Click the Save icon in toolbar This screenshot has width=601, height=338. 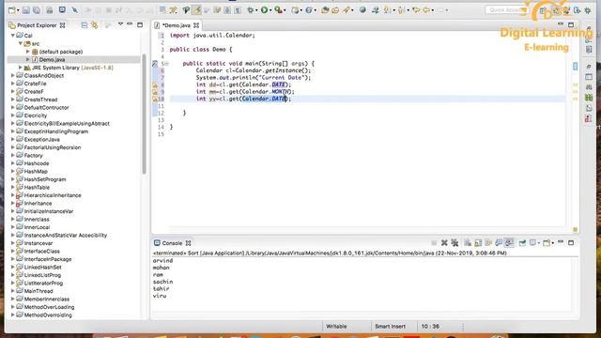click(x=26, y=10)
